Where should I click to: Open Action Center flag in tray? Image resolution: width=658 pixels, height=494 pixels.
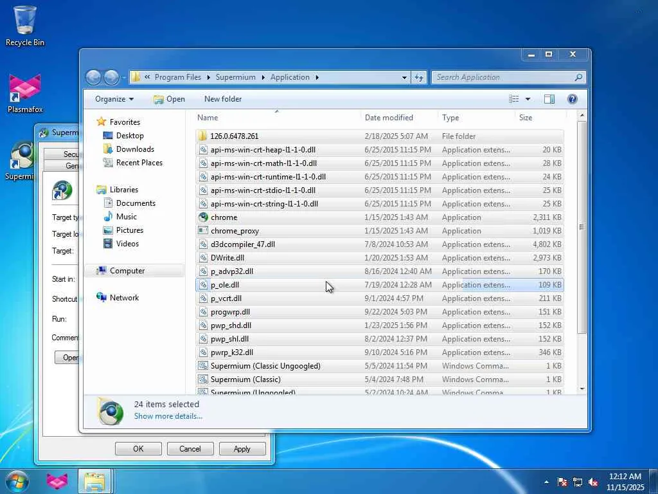pyautogui.click(x=562, y=482)
